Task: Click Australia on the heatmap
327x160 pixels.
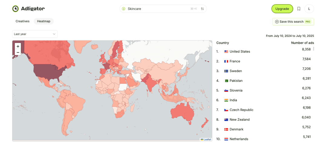Action: coord(183,113)
